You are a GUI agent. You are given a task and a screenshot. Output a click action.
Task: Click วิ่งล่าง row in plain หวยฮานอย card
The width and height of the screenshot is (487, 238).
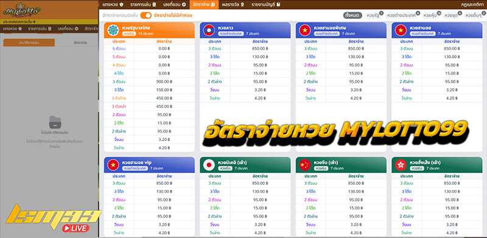436,98
